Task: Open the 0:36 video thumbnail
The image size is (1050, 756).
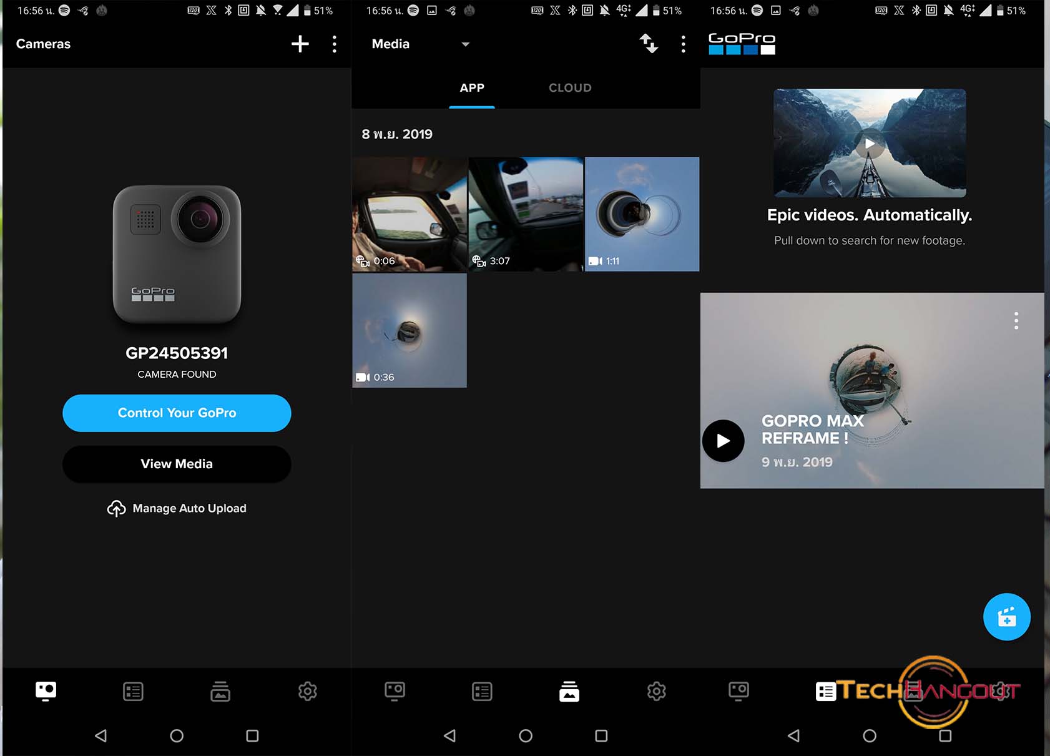Action: (x=410, y=330)
